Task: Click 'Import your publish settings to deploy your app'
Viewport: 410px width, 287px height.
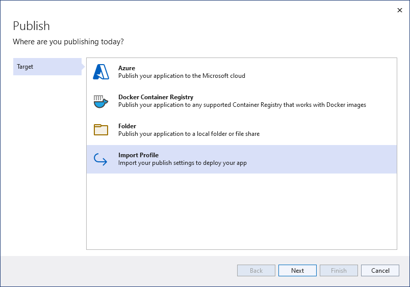Action: point(183,163)
